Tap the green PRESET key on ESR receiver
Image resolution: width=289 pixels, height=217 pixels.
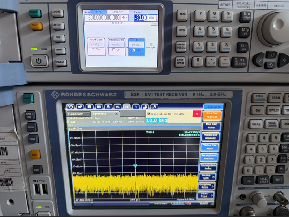pos(28,98)
